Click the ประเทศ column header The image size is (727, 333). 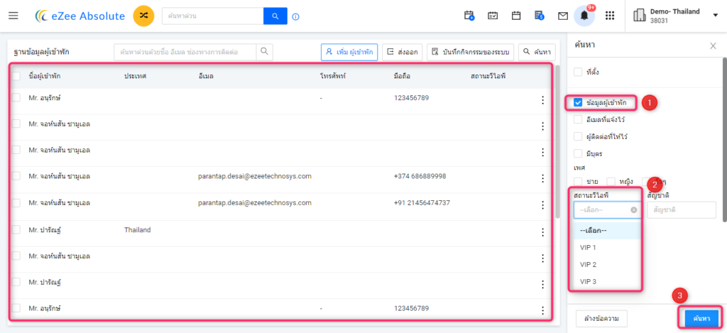(x=136, y=75)
